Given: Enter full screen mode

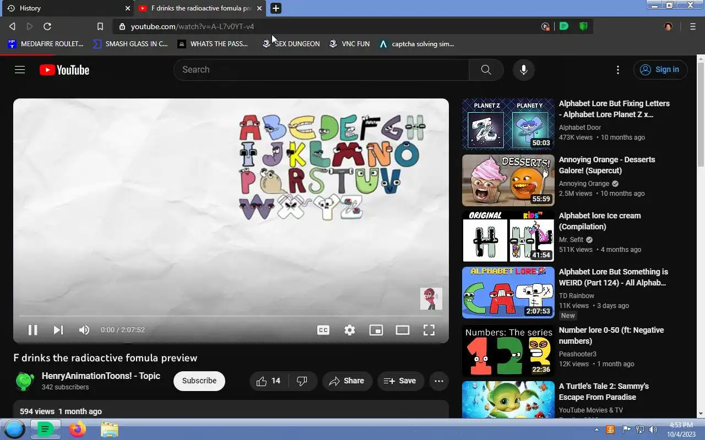Looking at the screenshot, I should [x=429, y=330].
